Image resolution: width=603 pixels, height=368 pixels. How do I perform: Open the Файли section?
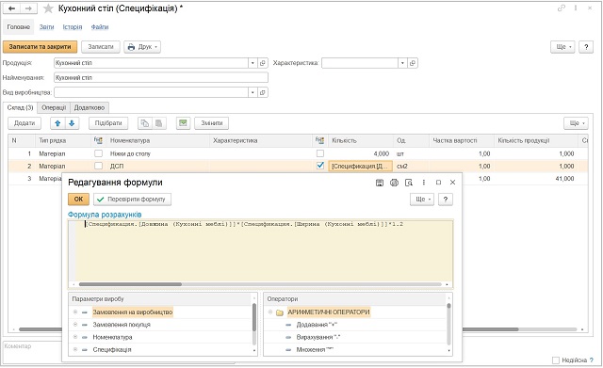click(100, 27)
